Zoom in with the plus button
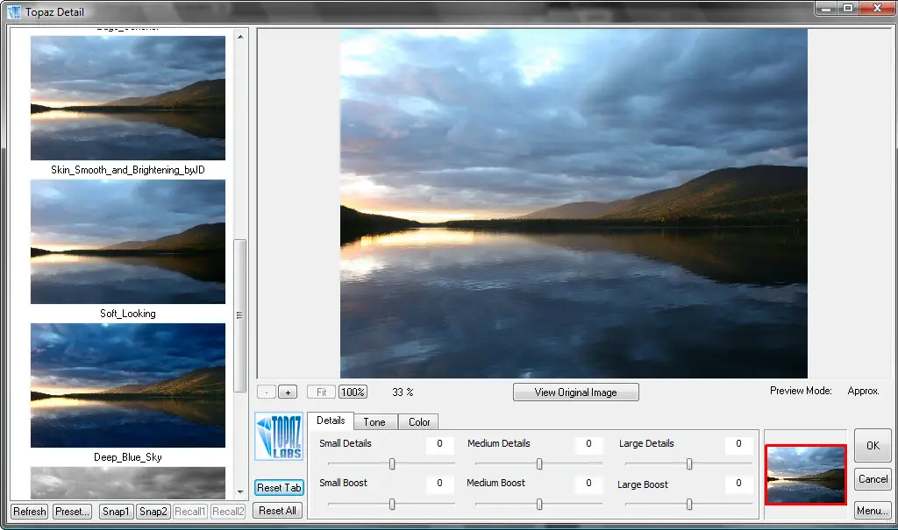 click(288, 392)
